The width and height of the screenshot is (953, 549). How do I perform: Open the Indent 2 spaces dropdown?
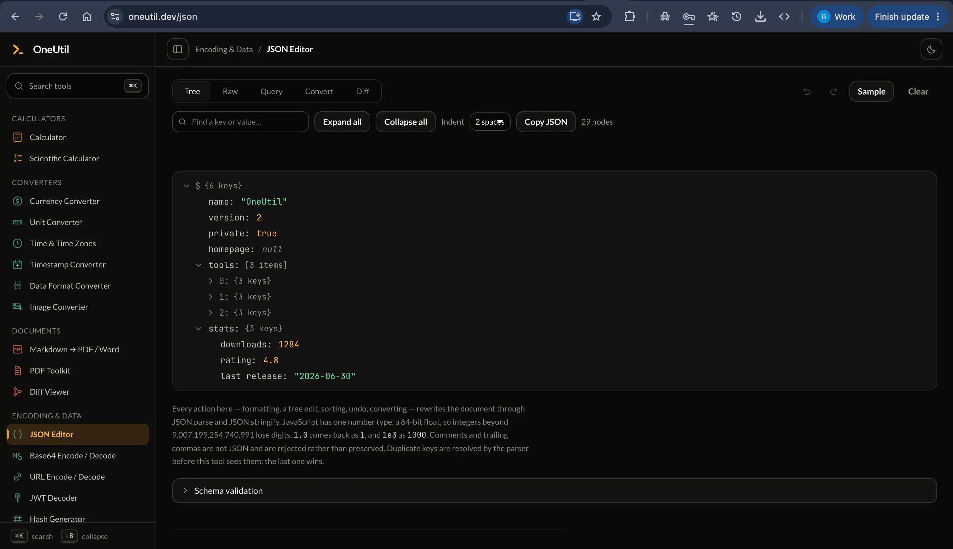pos(490,122)
